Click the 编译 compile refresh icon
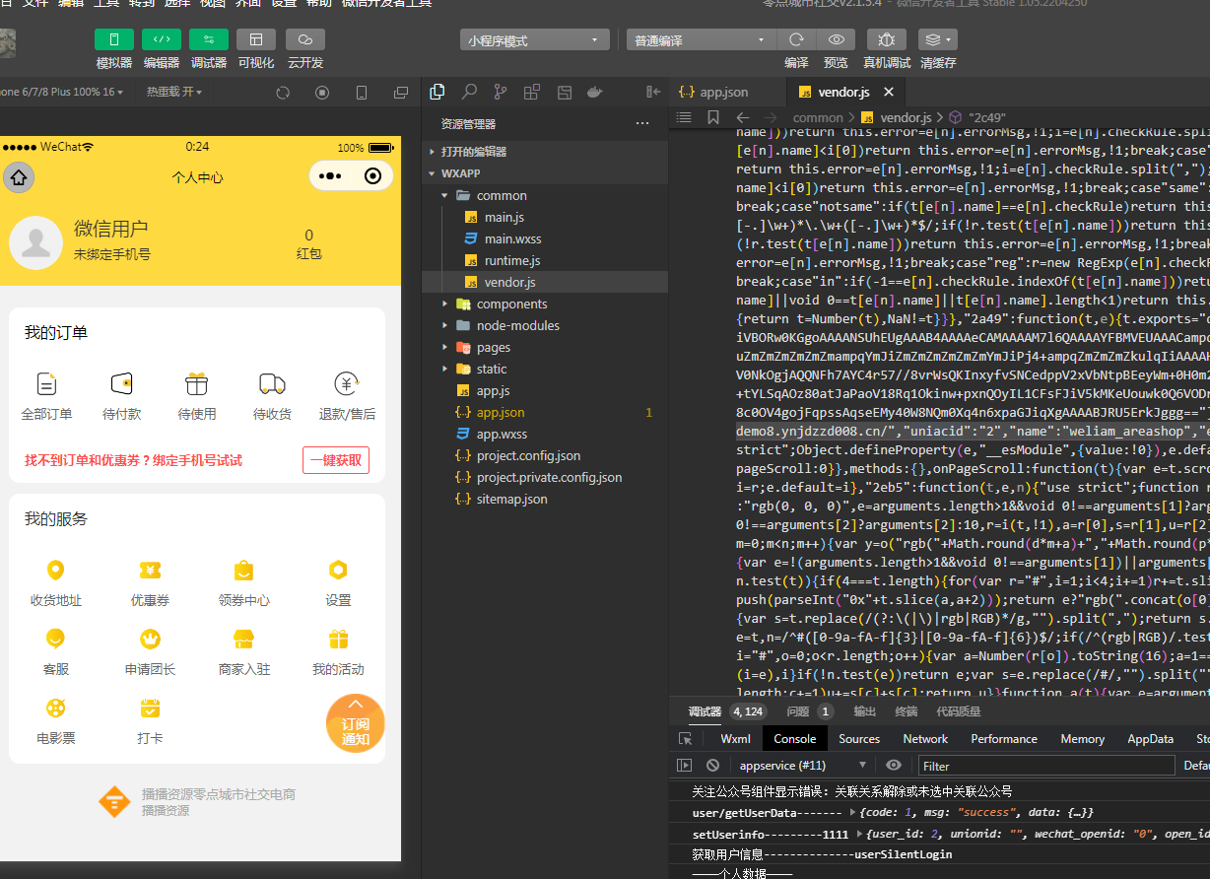Viewport: 1210px width, 879px height. 795,39
